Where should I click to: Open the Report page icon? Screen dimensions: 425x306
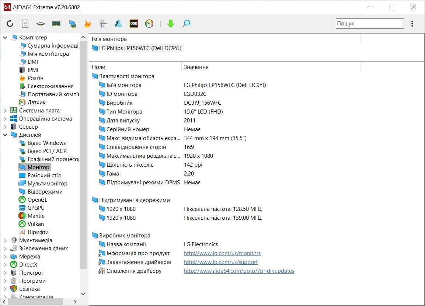[x=25, y=24]
